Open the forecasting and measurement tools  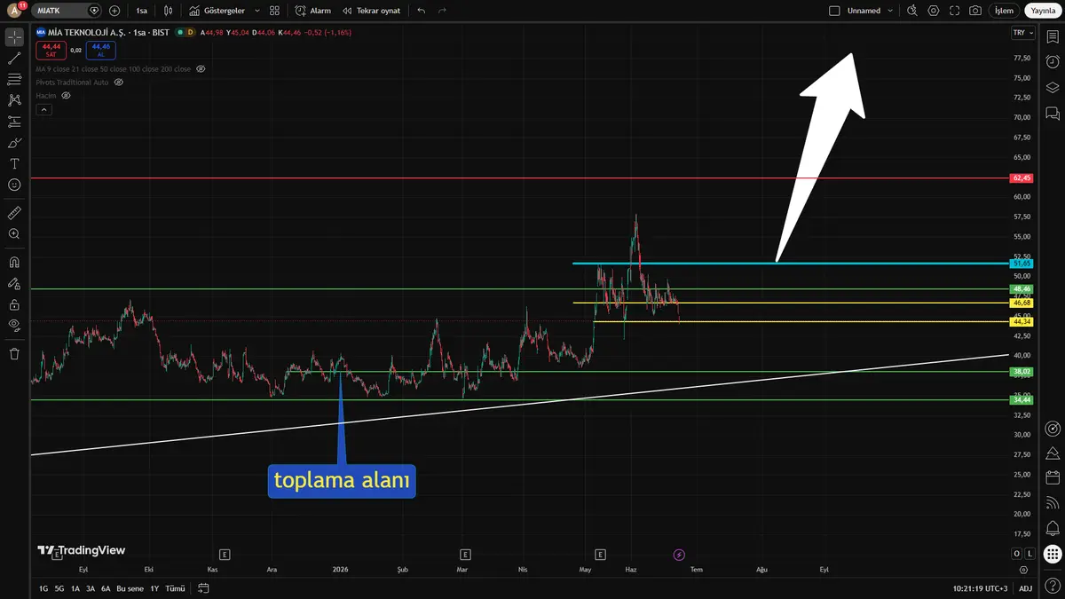tap(14, 122)
